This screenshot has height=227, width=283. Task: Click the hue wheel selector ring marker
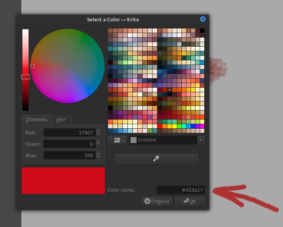(32, 66)
